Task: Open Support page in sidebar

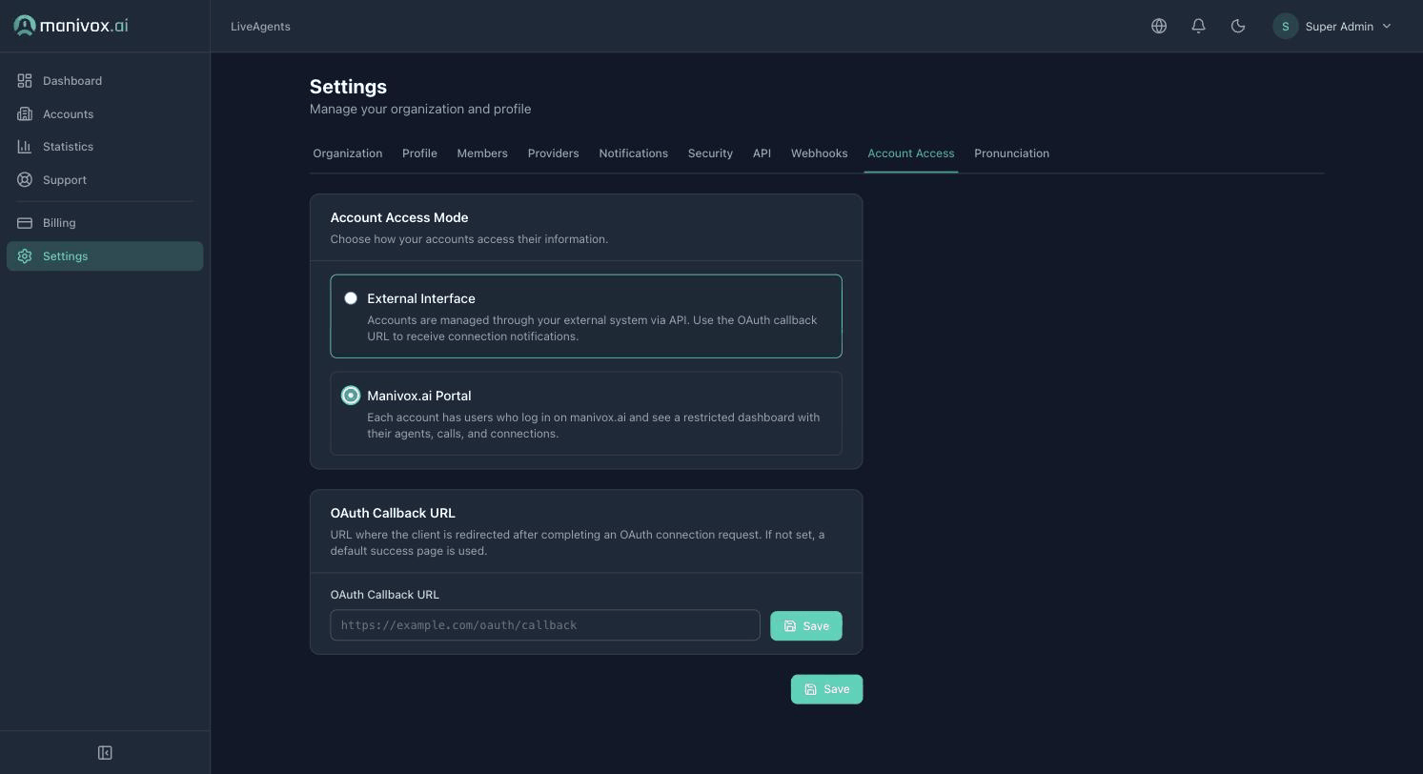Action: 105,180
